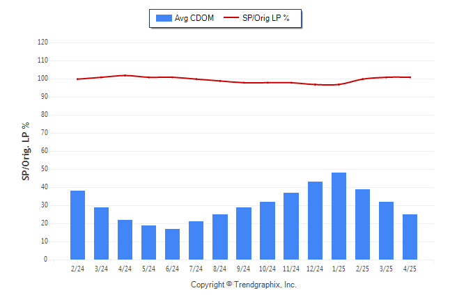Select the tallest bar at 1/25
Screen dimensions: 450x302
pyautogui.click(x=339, y=216)
